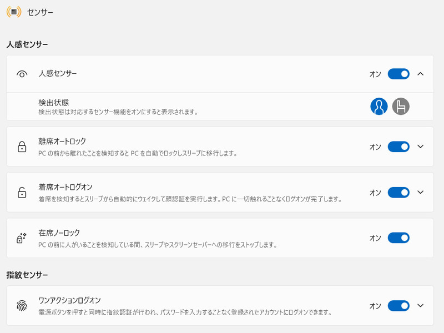
Task: Turn off the ワンアクションログオン toggle
Action: click(398, 306)
